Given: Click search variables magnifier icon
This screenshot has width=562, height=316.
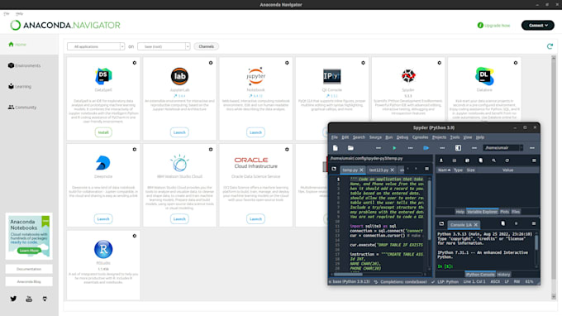Looking at the screenshot, I should click(493, 160).
